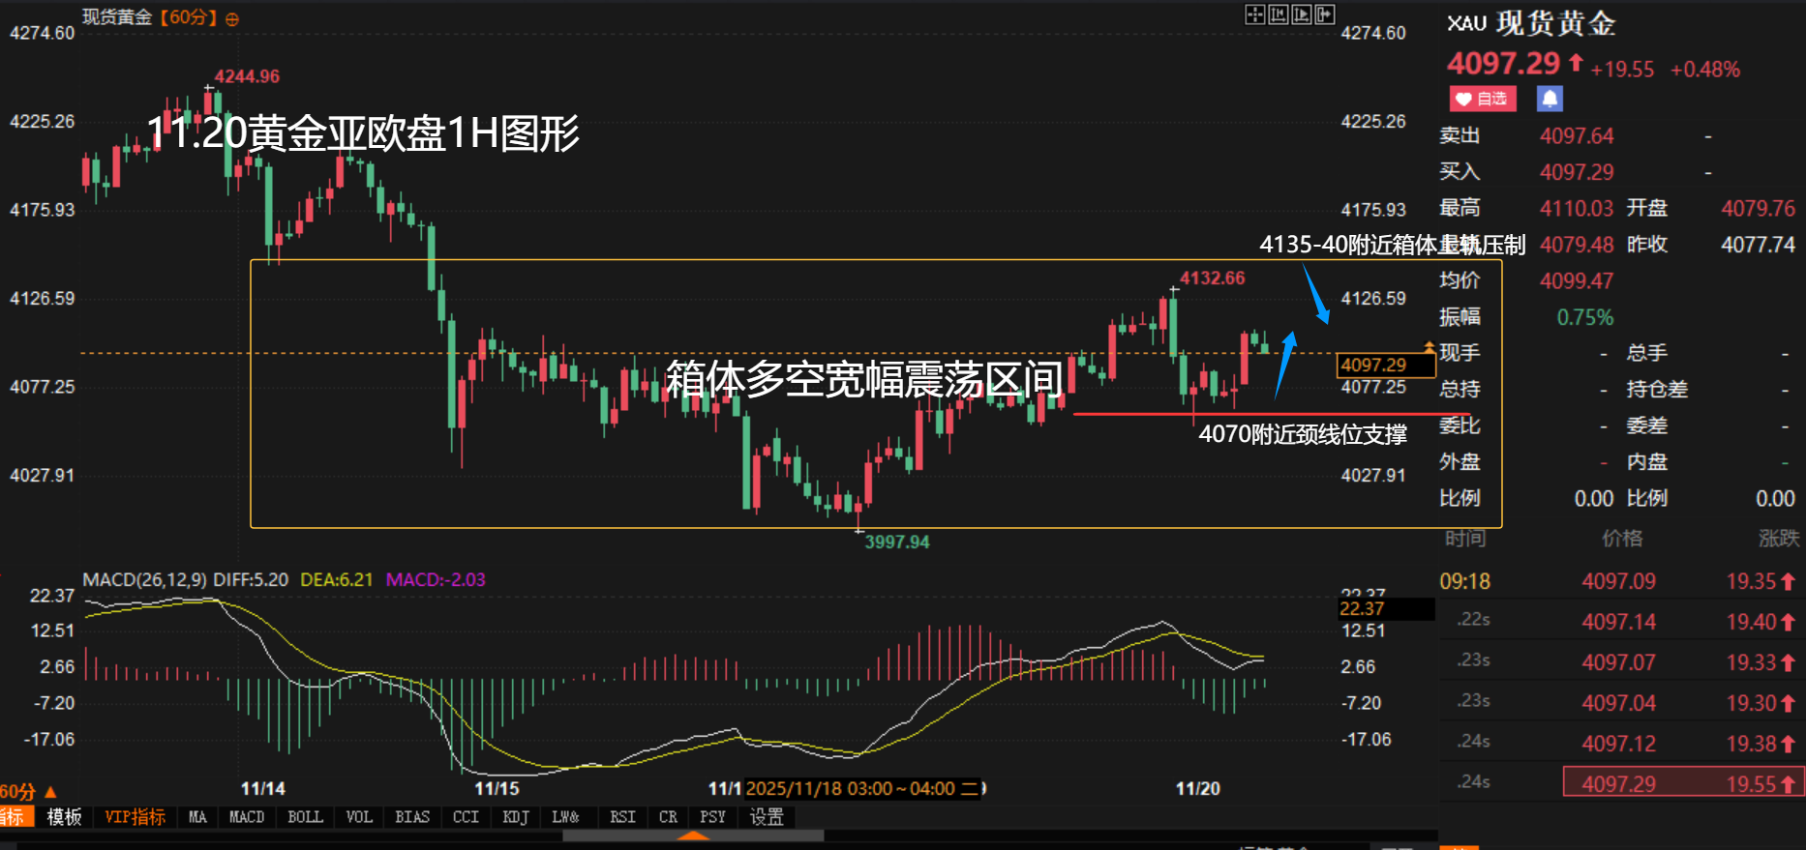Click the panel collapse arrow icon
This screenshot has width=1806, height=850.
pyautogui.click(x=1325, y=15)
